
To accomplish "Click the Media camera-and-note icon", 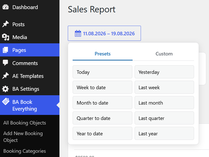I will pyautogui.click(x=6, y=37).
